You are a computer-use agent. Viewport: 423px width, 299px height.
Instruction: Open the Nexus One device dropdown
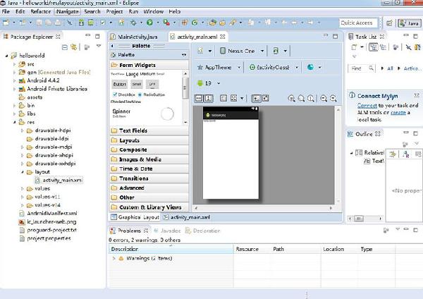[x=262, y=51]
